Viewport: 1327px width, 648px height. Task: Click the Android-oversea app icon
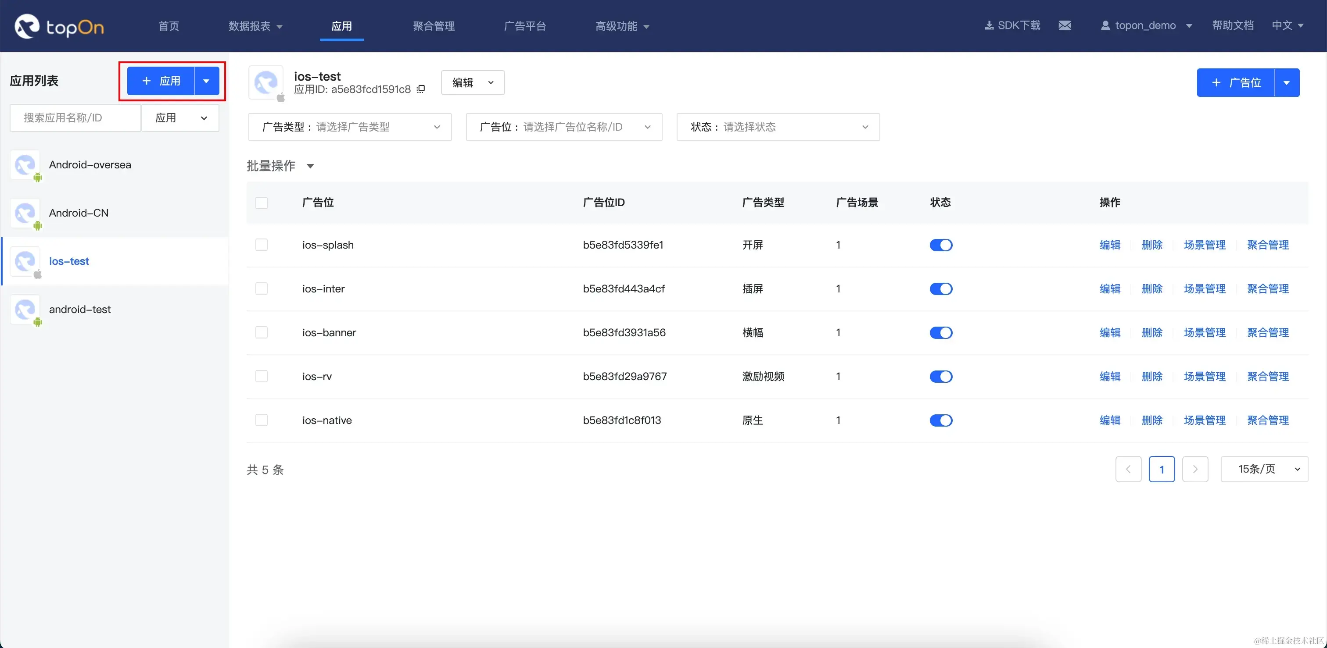pos(25,165)
